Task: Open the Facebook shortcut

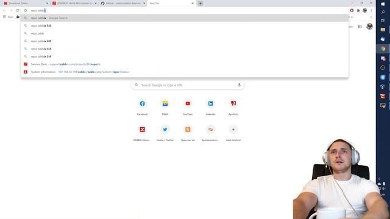Action: coord(142,107)
